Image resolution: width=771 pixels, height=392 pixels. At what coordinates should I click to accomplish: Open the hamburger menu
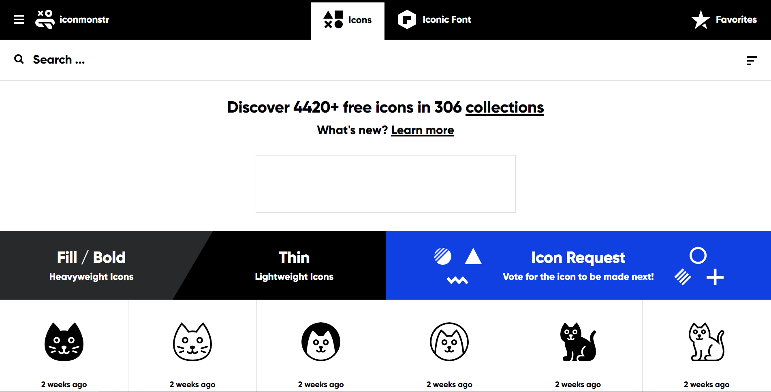(x=19, y=19)
